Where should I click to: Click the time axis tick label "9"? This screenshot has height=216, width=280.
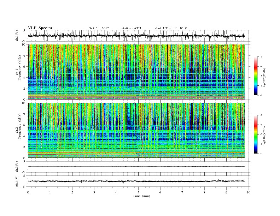tap(226, 192)
